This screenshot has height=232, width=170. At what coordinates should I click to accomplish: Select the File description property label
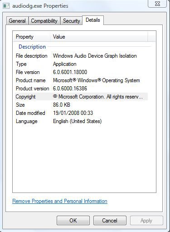[32, 56]
